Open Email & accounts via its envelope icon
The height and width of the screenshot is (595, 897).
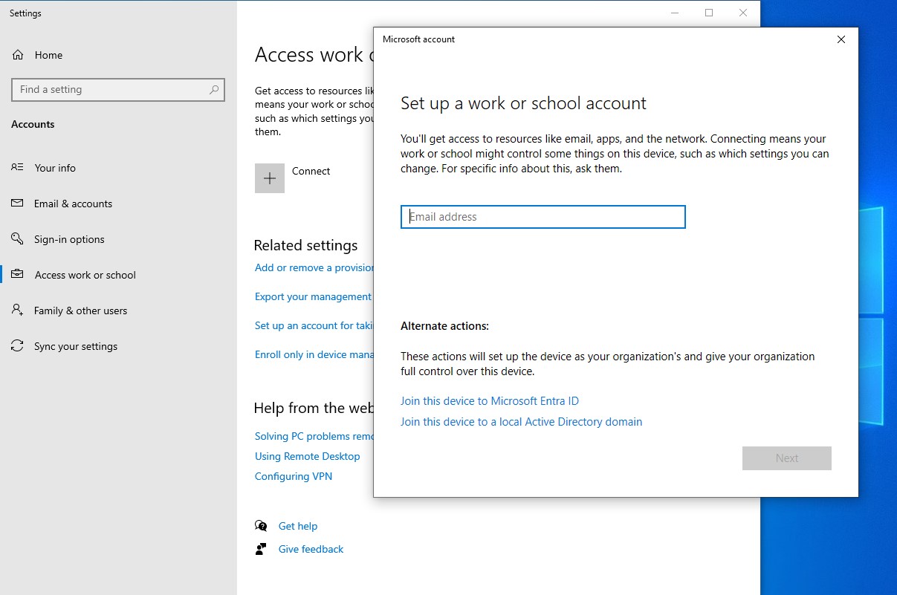pyautogui.click(x=16, y=204)
